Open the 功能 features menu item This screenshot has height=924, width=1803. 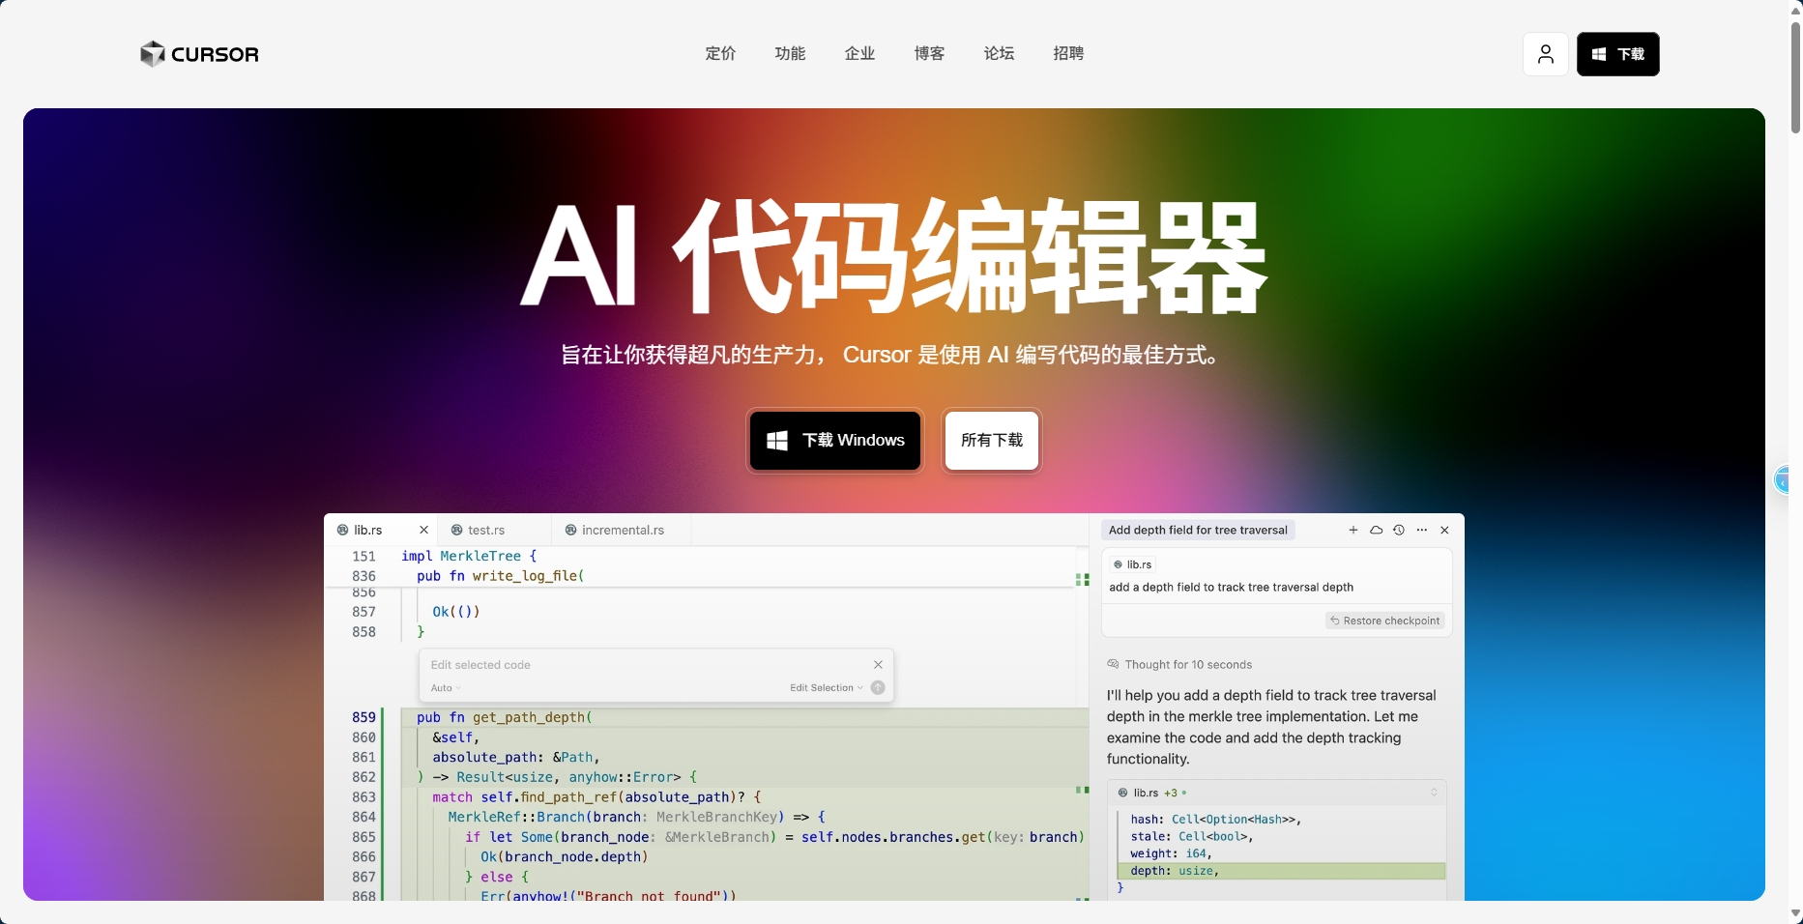coord(790,53)
